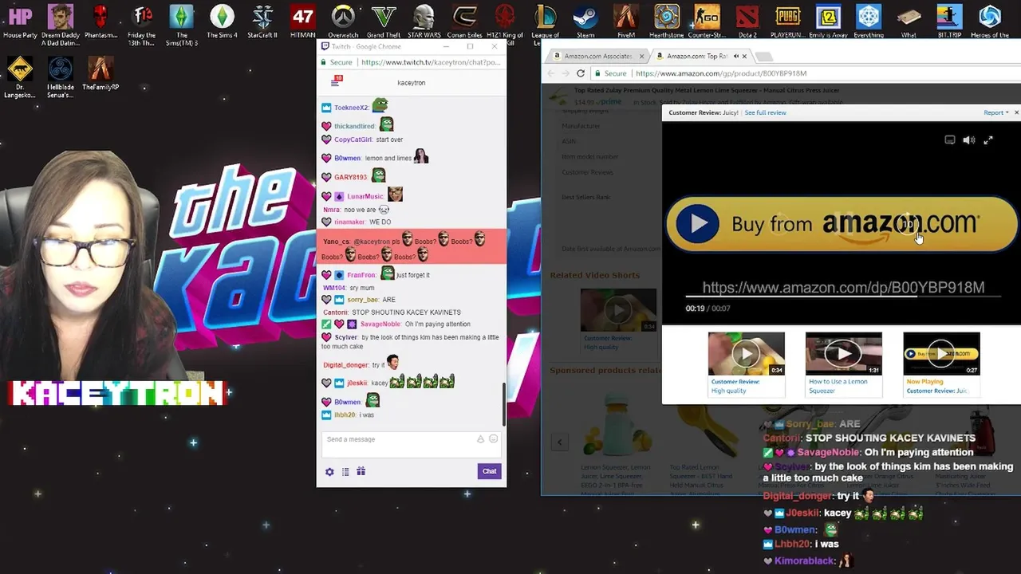Click previous arrow in sponsored products carousel

pyautogui.click(x=559, y=442)
